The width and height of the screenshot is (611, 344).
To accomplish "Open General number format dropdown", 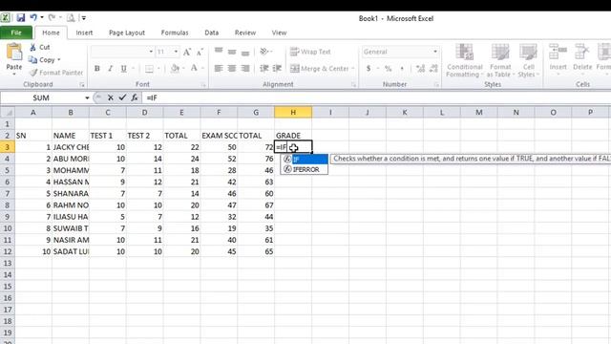I will 435,52.
